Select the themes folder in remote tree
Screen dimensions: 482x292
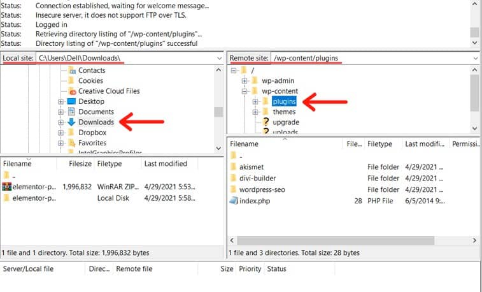284,112
